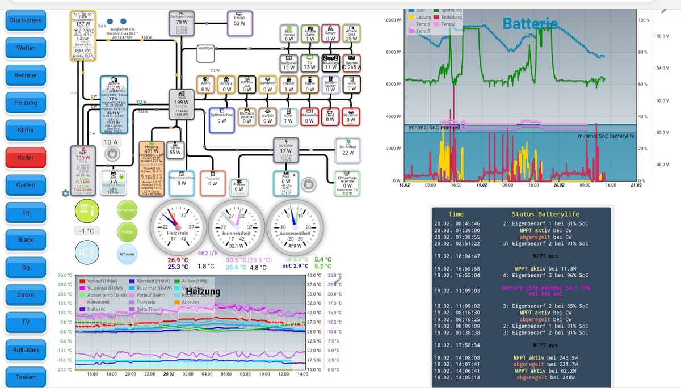
Task: Go to the Heizung page
Action: coord(26,103)
